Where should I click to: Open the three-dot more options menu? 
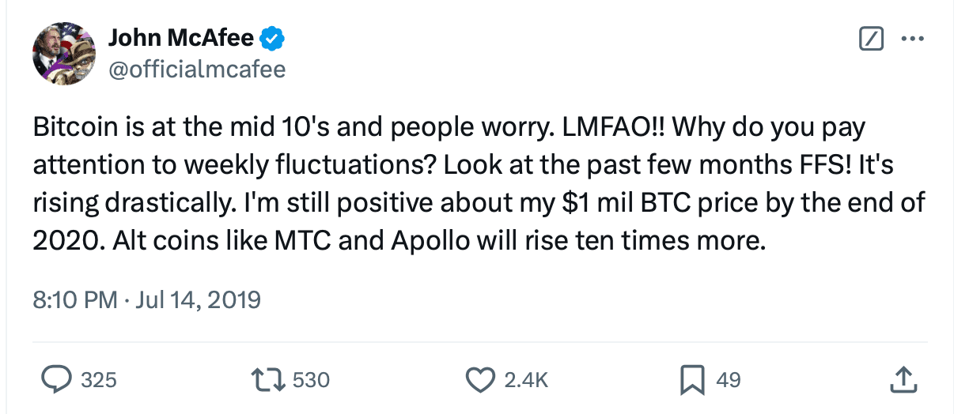click(913, 38)
